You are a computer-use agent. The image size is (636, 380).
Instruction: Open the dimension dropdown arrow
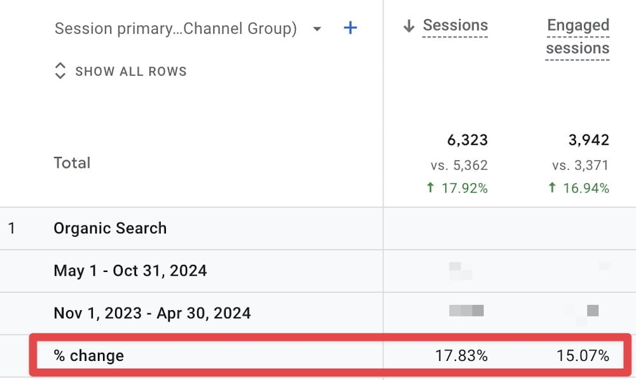click(x=317, y=29)
